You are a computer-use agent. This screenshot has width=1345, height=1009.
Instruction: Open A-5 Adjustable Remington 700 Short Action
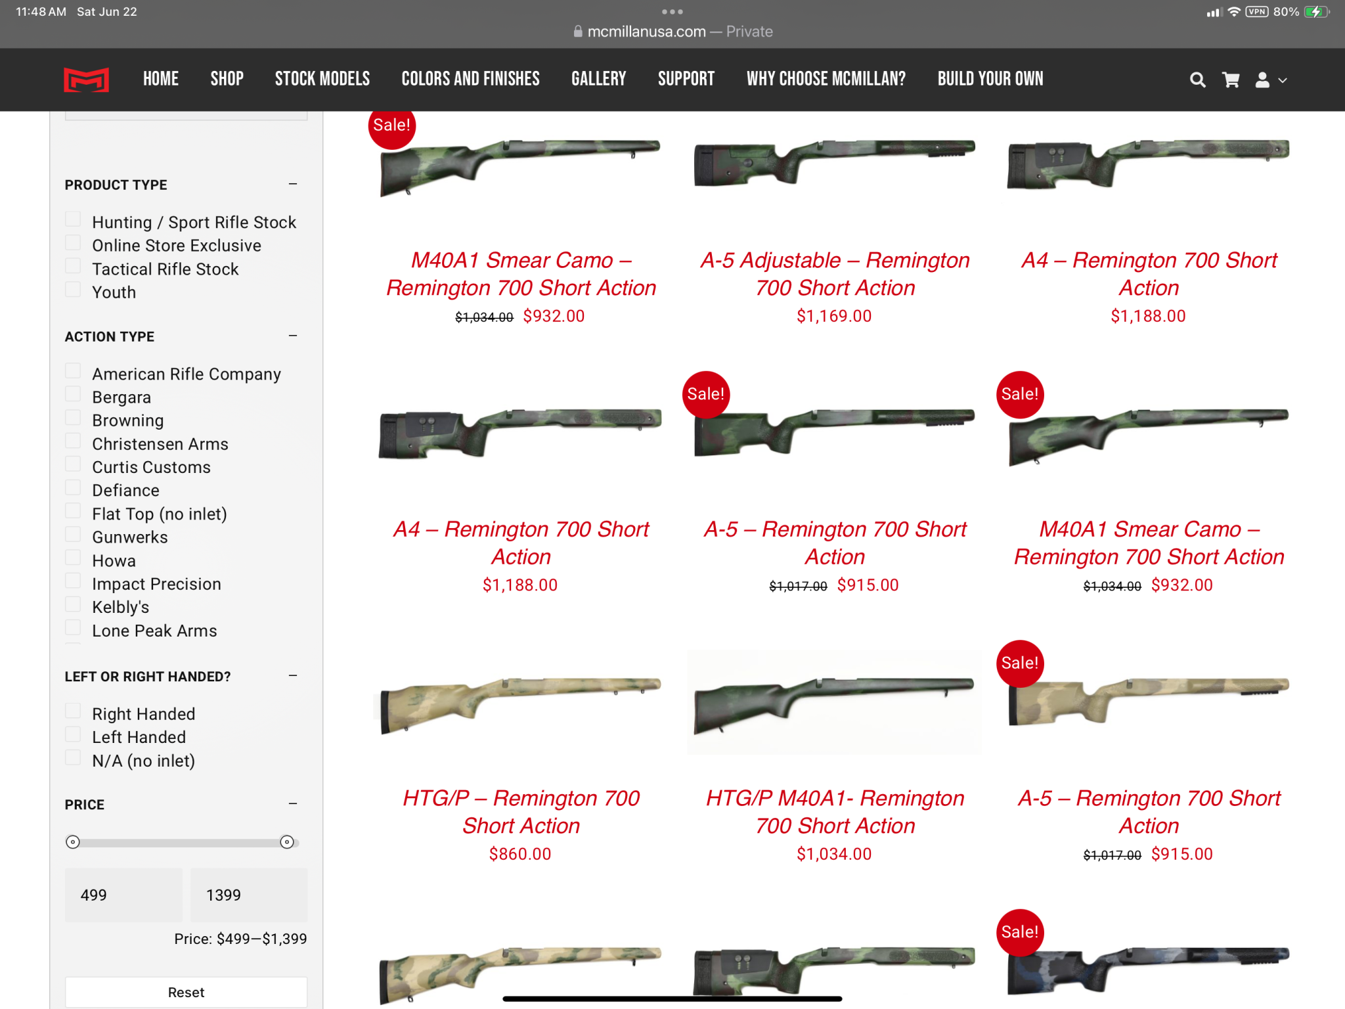point(835,274)
